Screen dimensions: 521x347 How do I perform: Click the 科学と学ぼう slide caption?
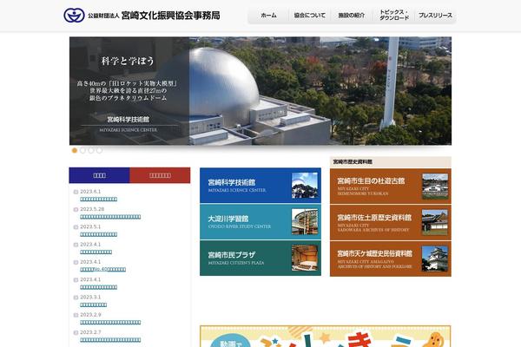(128, 61)
